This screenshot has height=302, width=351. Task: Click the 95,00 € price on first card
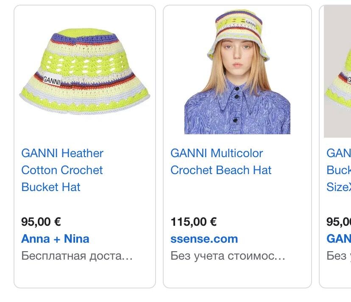(x=41, y=222)
